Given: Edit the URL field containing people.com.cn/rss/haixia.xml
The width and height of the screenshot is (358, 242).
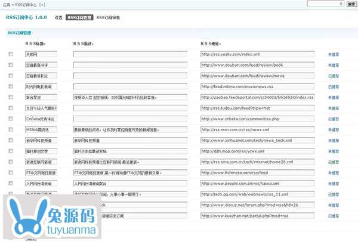Looking at the screenshot, I should 258,184.
